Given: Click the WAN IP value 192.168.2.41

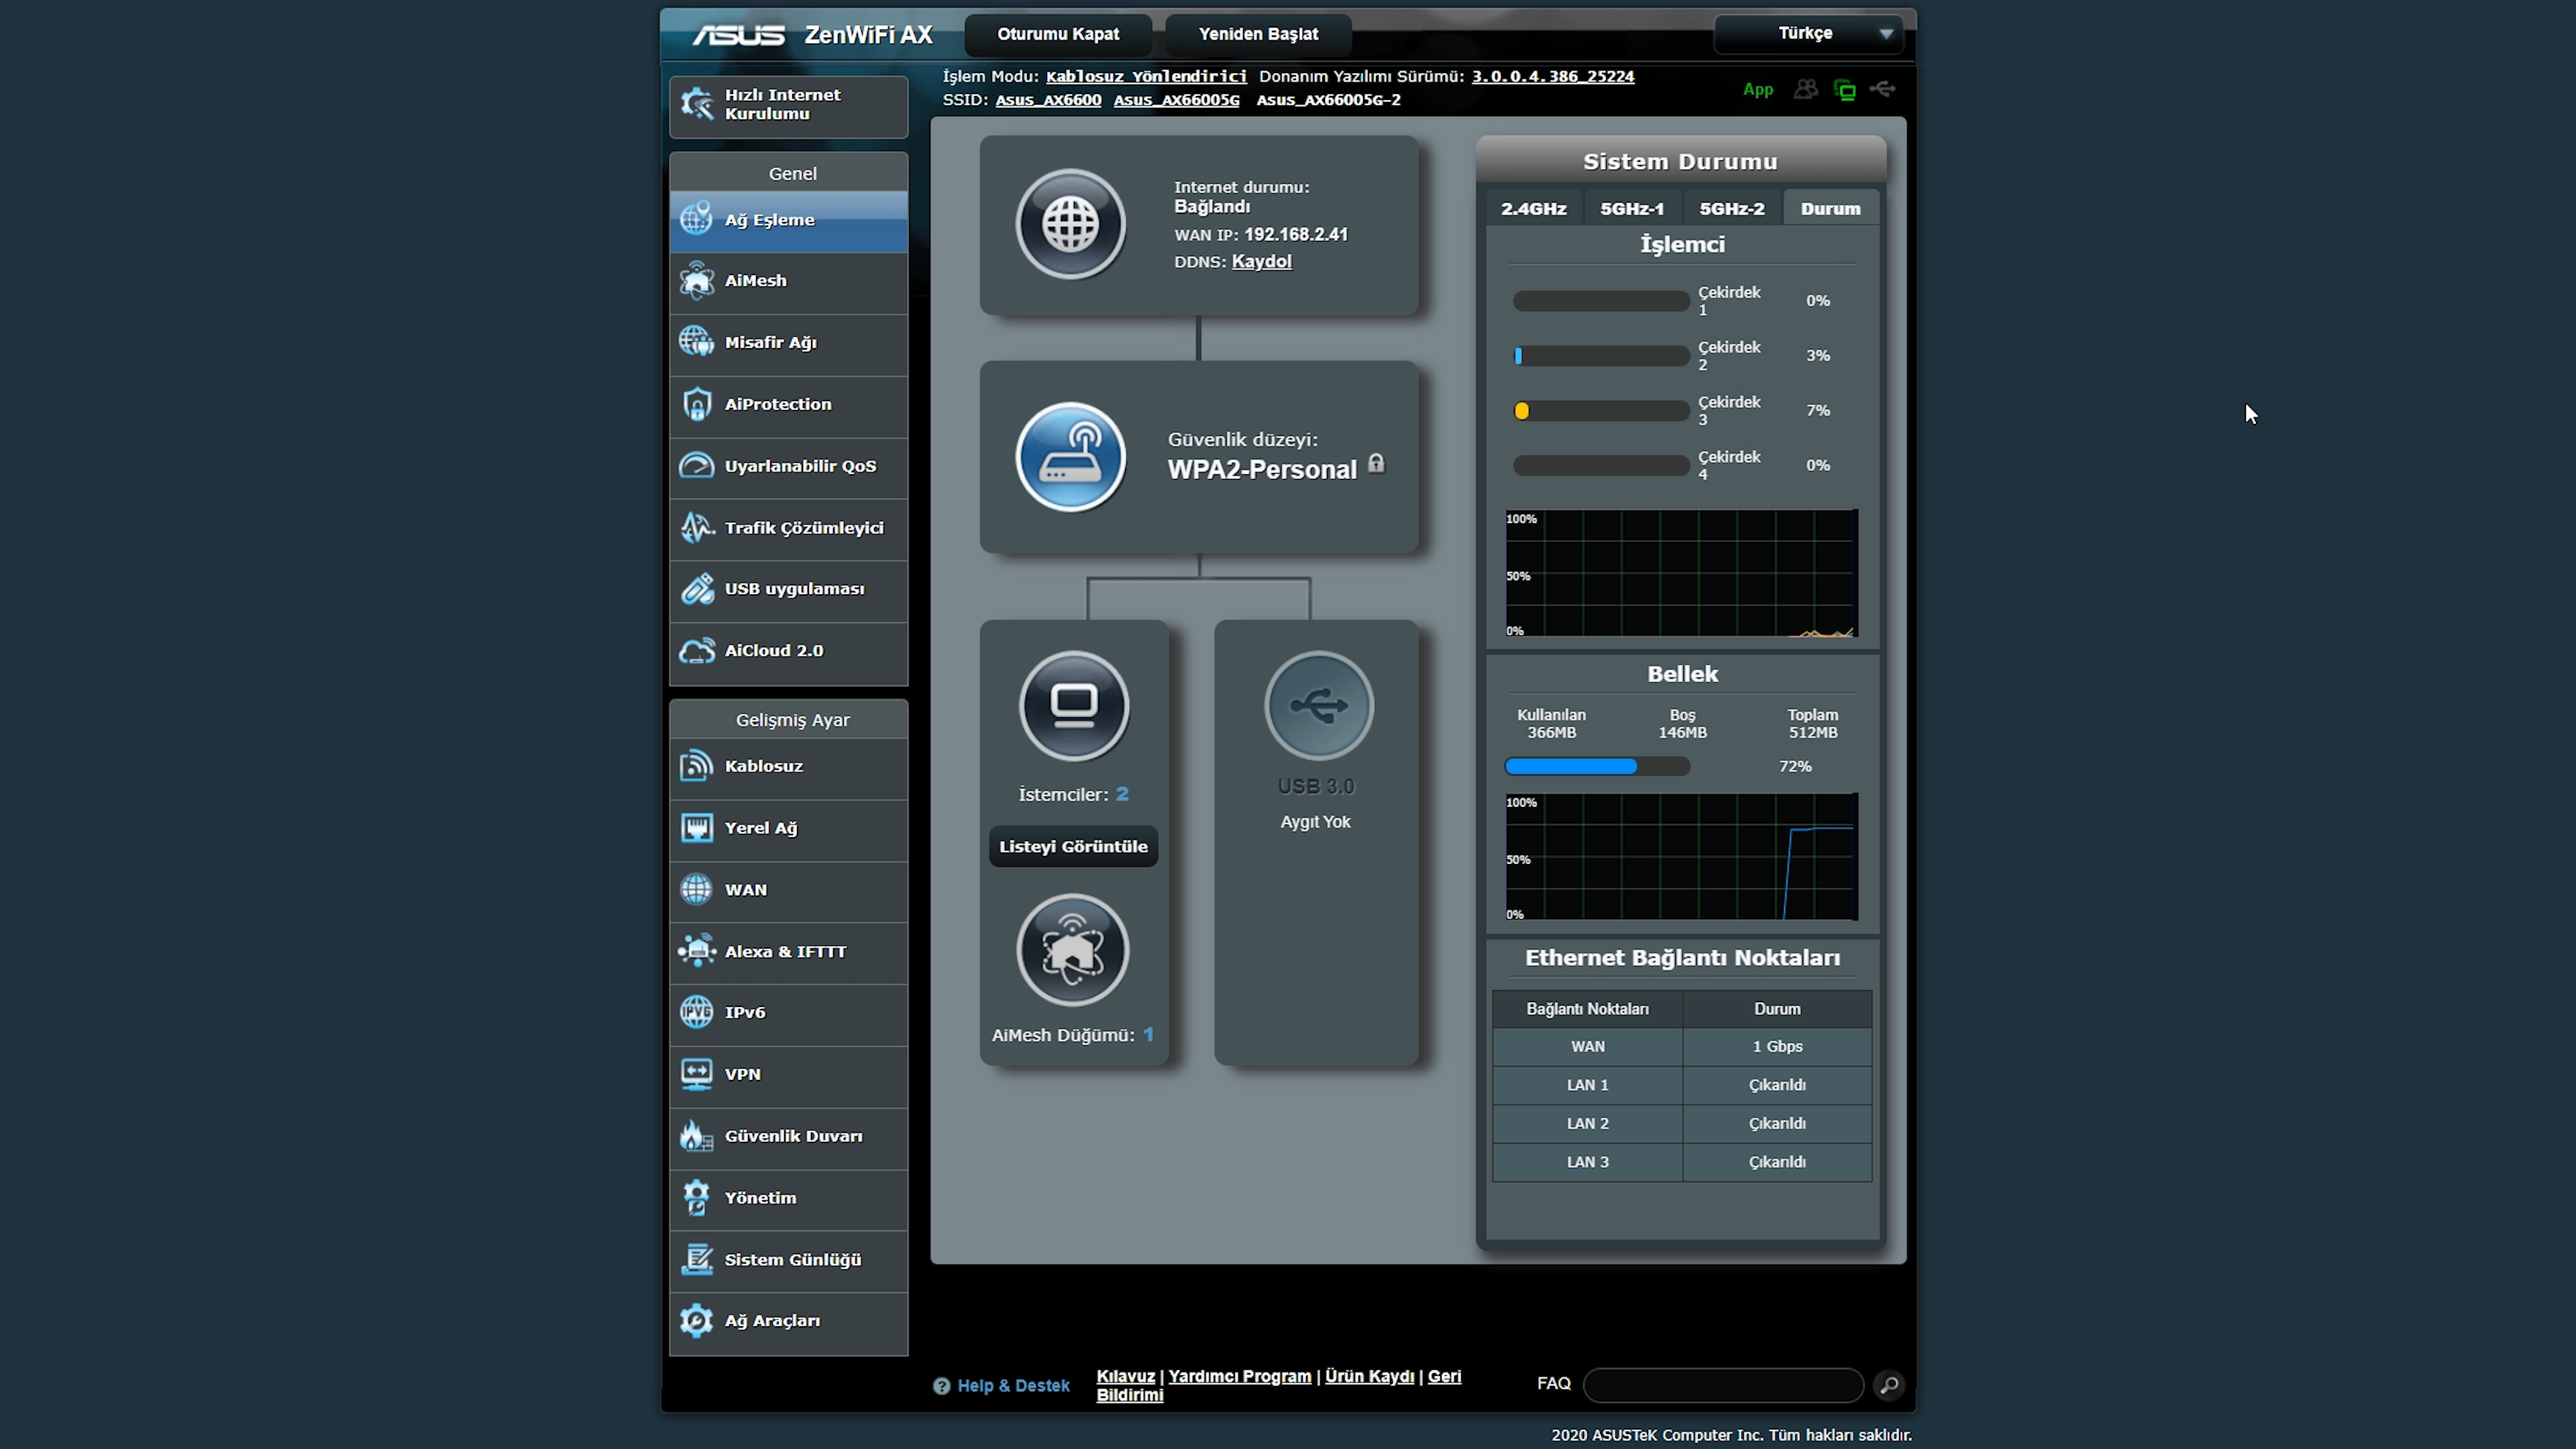Looking at the screenshot, I should pyautogui.click(x=1295, y=235).
